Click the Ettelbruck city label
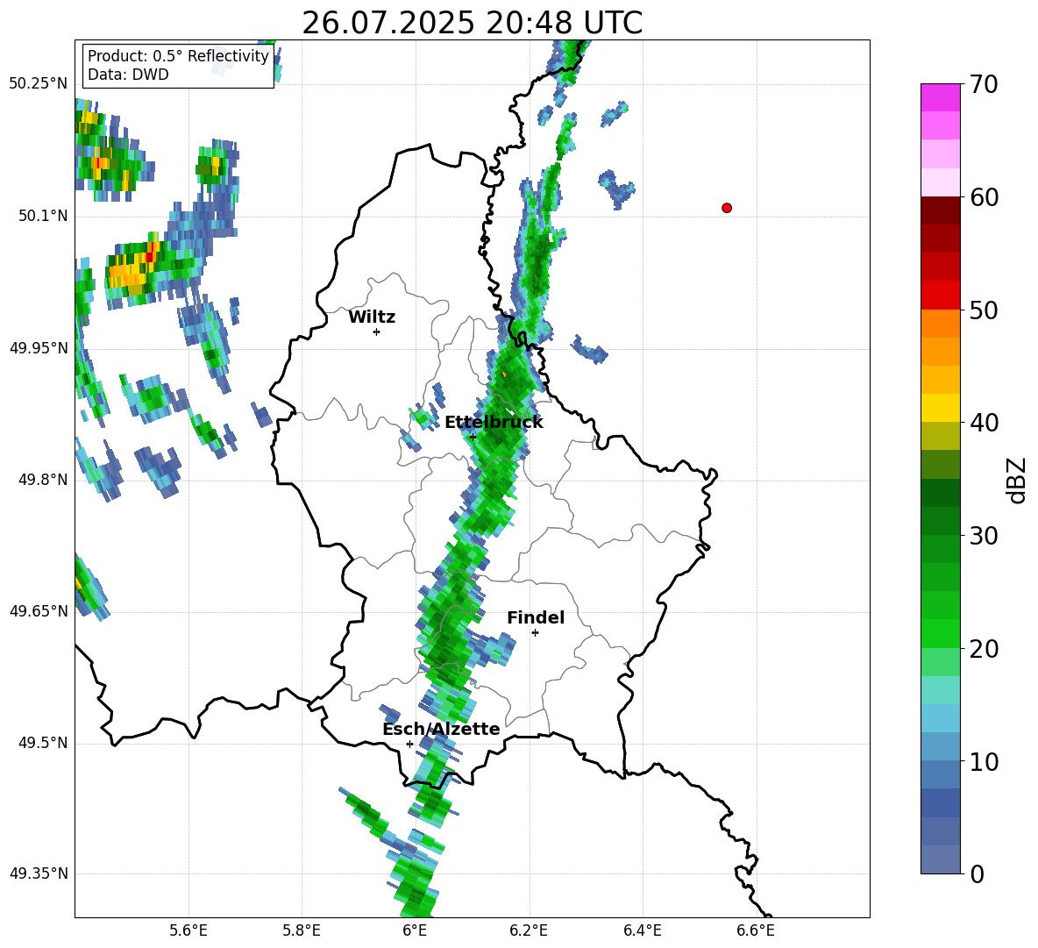This screenshot has height=948, width=1038. [494, 423]
